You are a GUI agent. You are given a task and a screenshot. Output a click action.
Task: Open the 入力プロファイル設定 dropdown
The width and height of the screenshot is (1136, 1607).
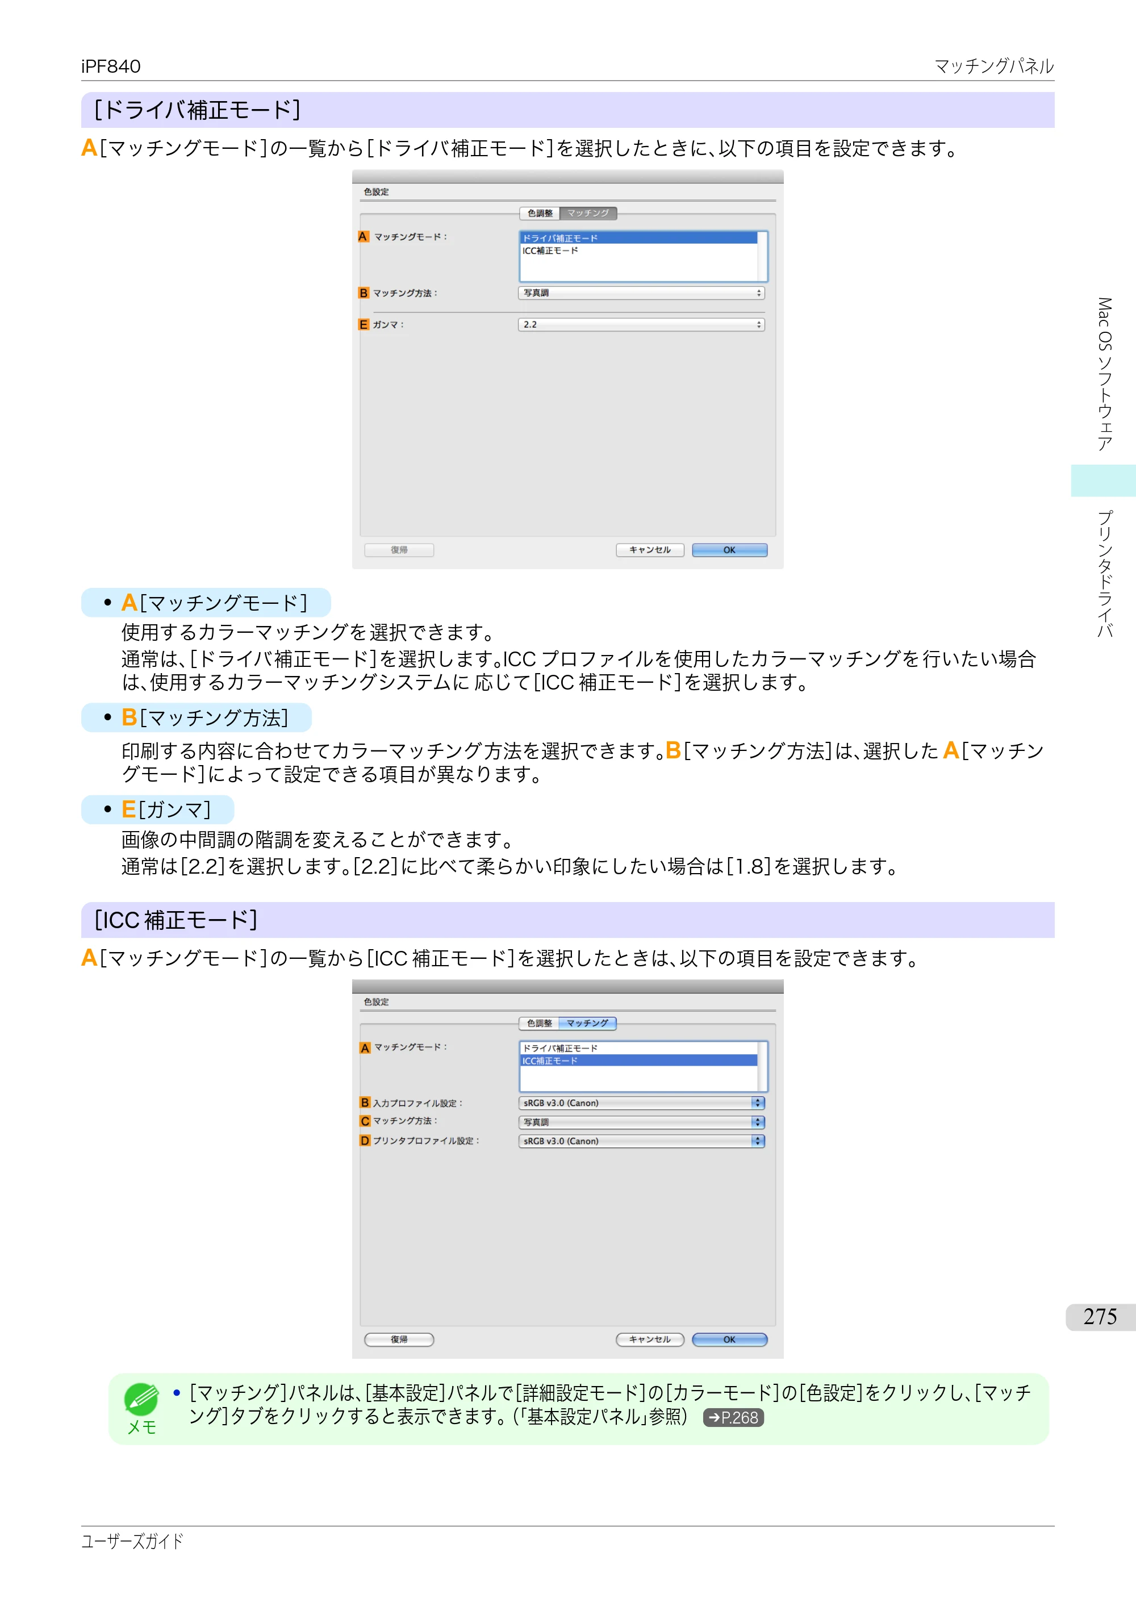pos(641,1103)
